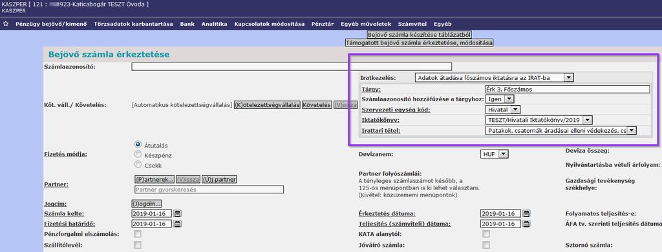The width and height of the screenshot is (662, 252).
Task: Select Átutalás payment method
Action: [x=137, y=144]
